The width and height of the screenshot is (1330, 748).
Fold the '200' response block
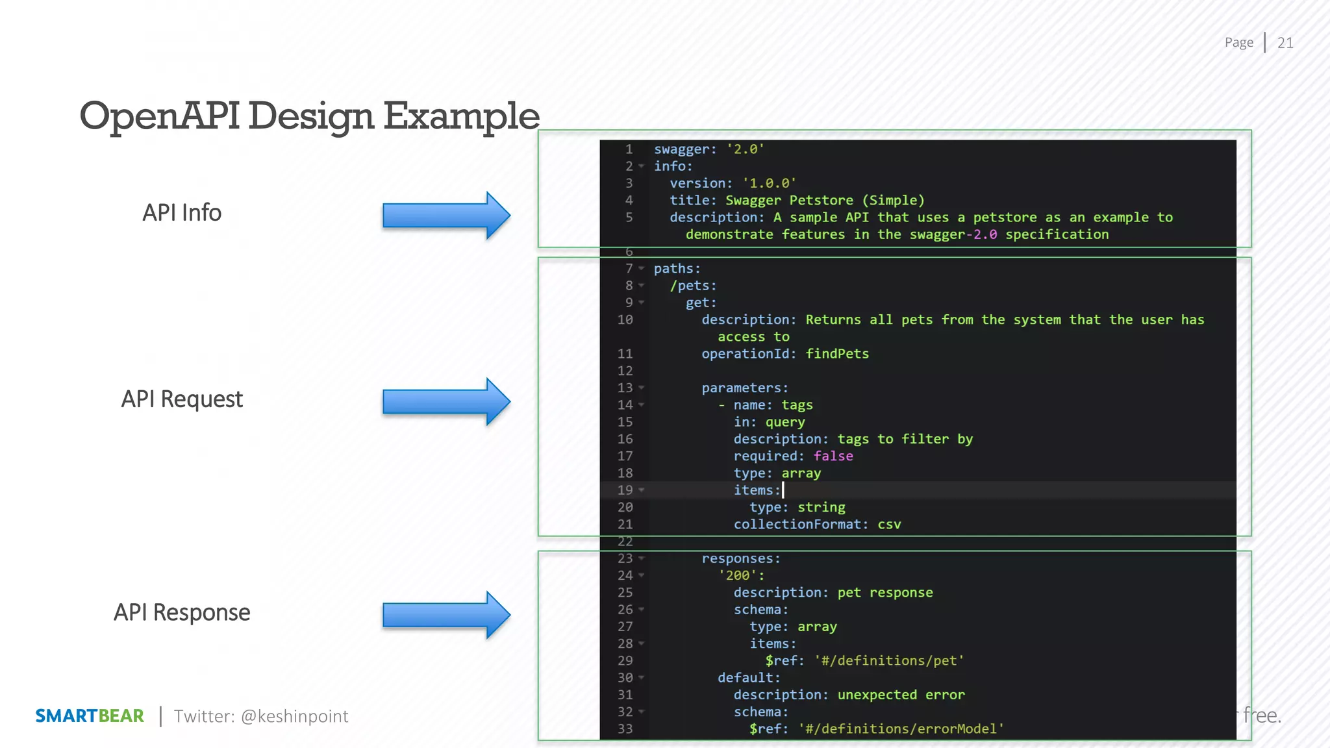tap(642, 575)
